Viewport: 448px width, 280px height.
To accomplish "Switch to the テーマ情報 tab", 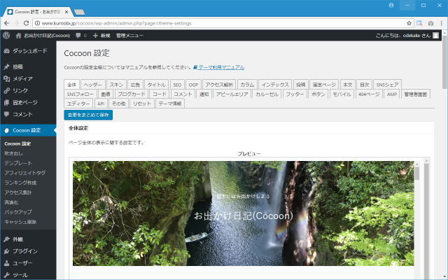I will pos(170,104).
